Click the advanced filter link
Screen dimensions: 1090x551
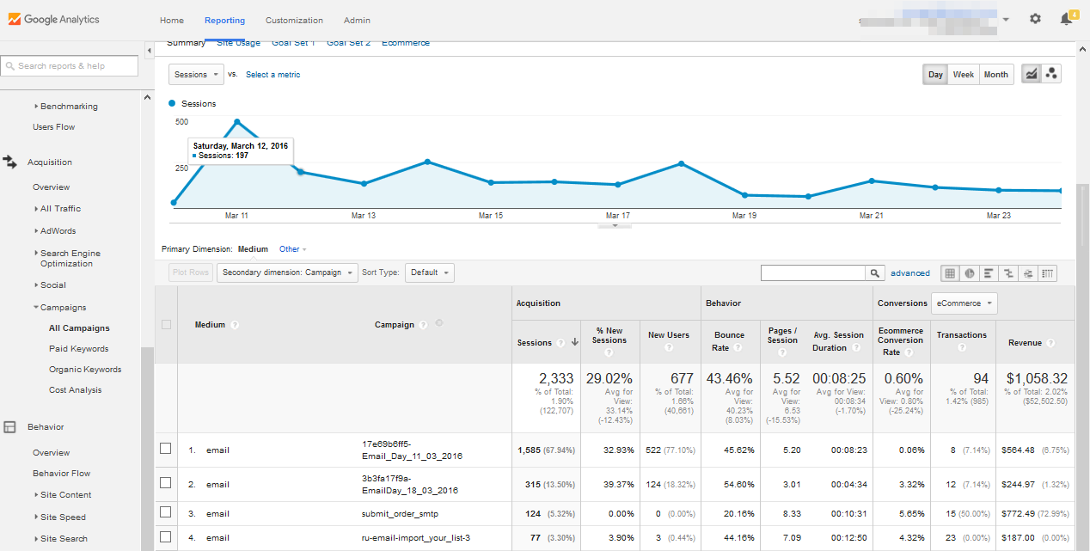(909, 273)
